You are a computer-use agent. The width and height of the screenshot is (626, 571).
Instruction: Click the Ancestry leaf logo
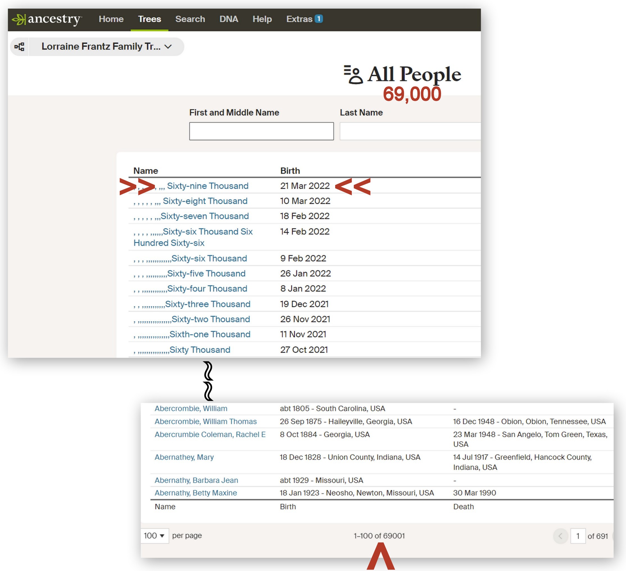19,19
